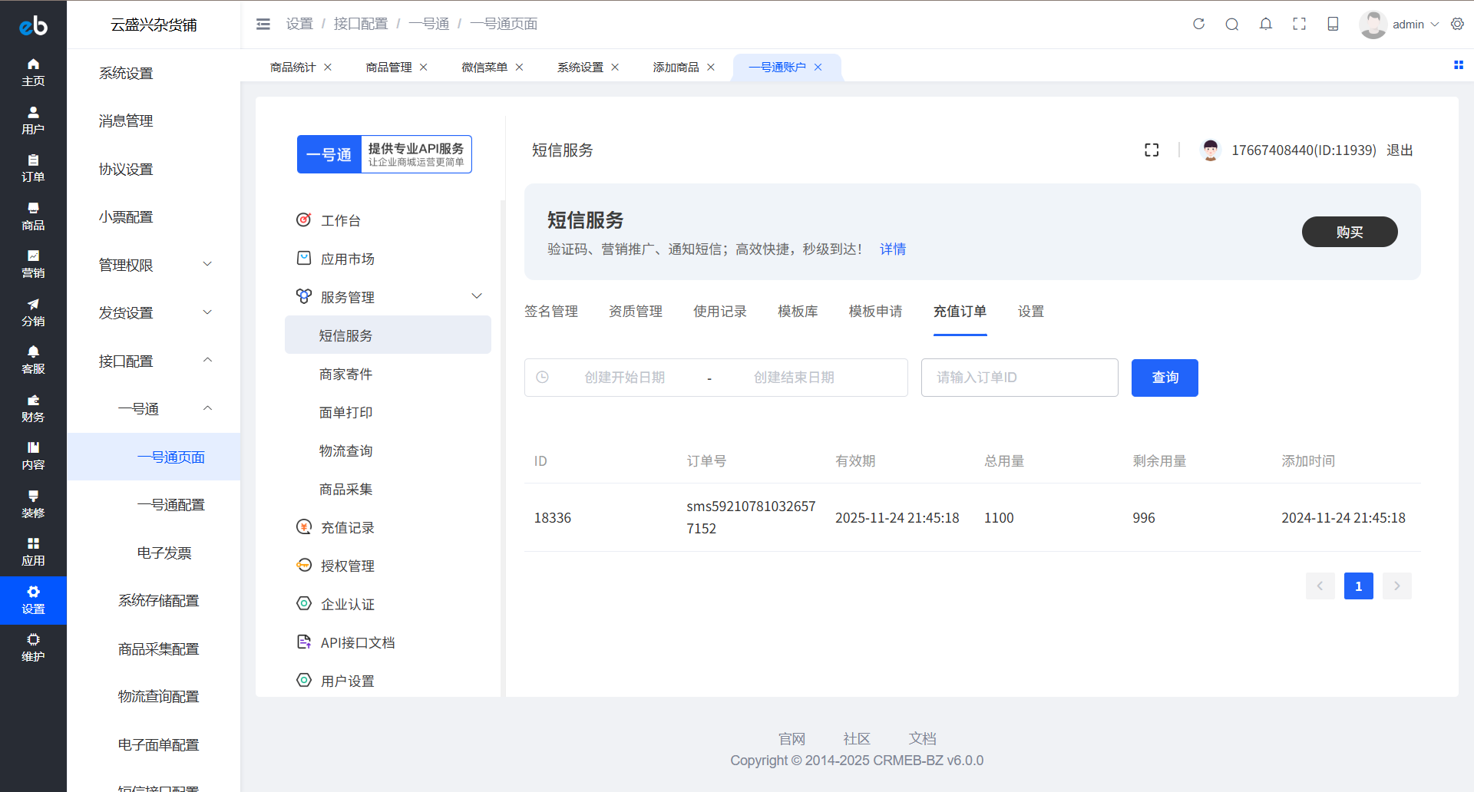Expand the 发货设置 menu
Screen dimensions: 1474x792
[154, 312]
